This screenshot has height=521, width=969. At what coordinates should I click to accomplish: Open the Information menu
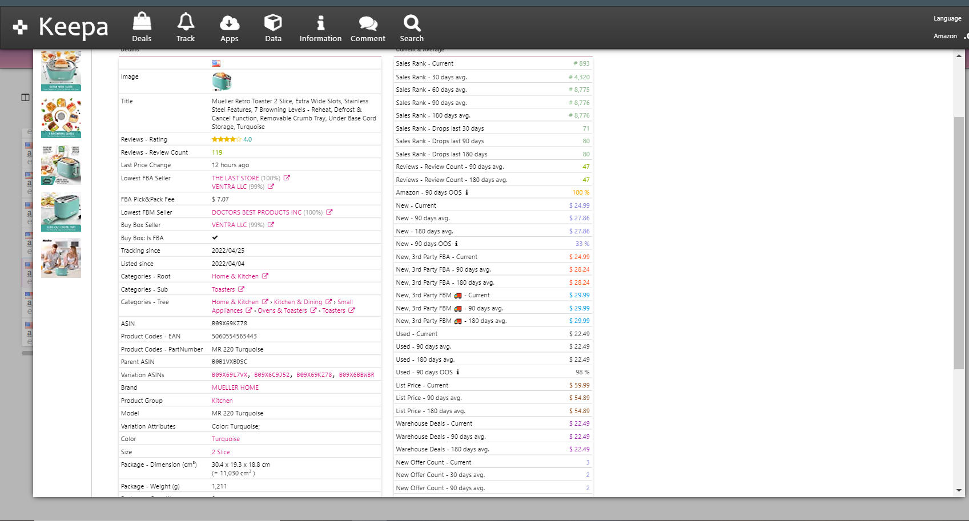point(320,28)
